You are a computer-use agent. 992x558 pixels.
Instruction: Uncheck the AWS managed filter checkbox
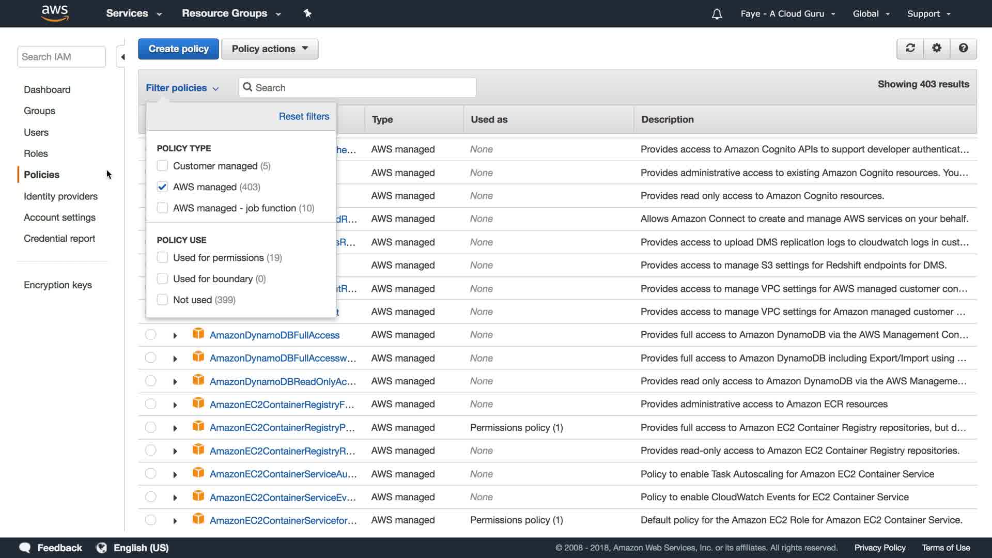point(162,187)
